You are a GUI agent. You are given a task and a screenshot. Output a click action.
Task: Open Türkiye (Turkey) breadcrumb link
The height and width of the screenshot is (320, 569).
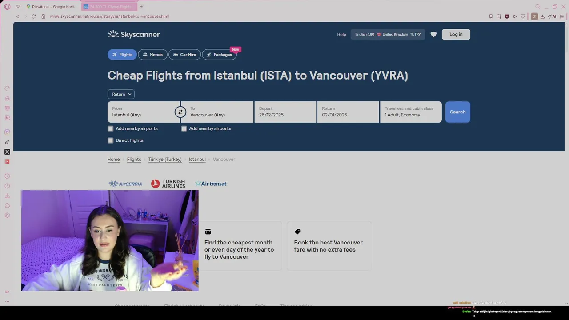coord(165,160)
